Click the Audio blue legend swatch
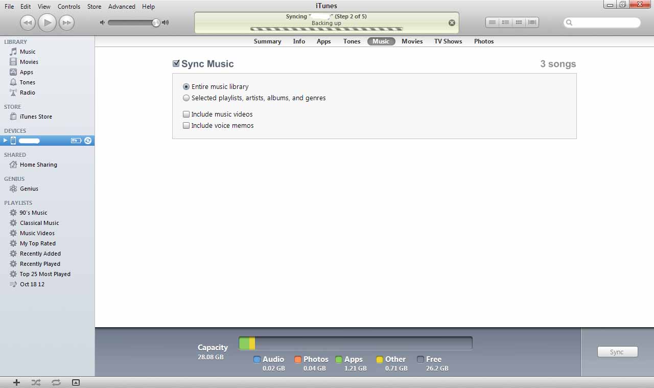654x388 pixels. [x=257, y=359]
